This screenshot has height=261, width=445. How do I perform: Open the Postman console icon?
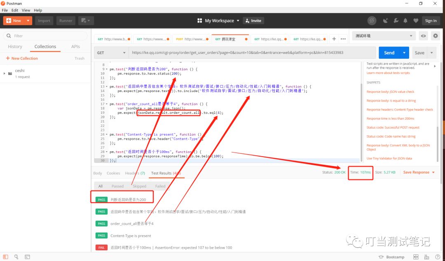point(27,257)
